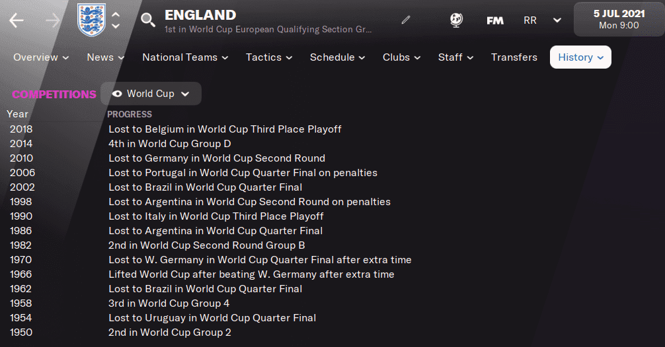Image resolution: width=665 pixels, height=347 pixels.
Task: Click the pencil edit icon
Action: click(x=406, y=20)
